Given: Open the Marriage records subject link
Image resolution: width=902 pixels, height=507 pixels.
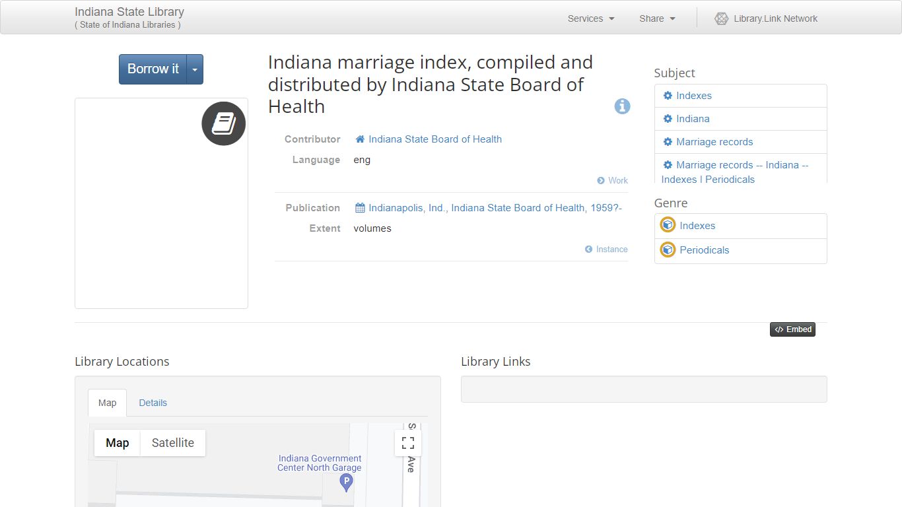Looking at the screenshot, I should [714, 142].
